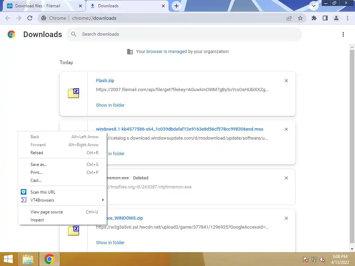The height and width of the screenshot is (266, 355).
Task: Click the share page icon in address bar
Action: pyautogui.click(x=289, y=18)
